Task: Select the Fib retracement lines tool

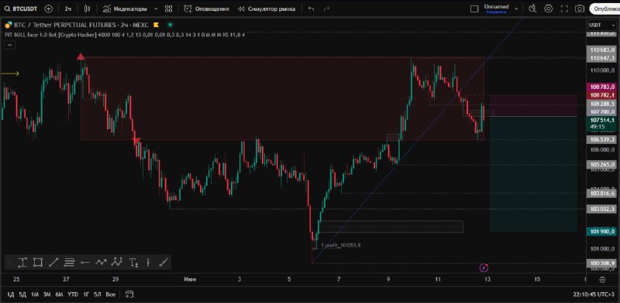Action: [70, 262]
